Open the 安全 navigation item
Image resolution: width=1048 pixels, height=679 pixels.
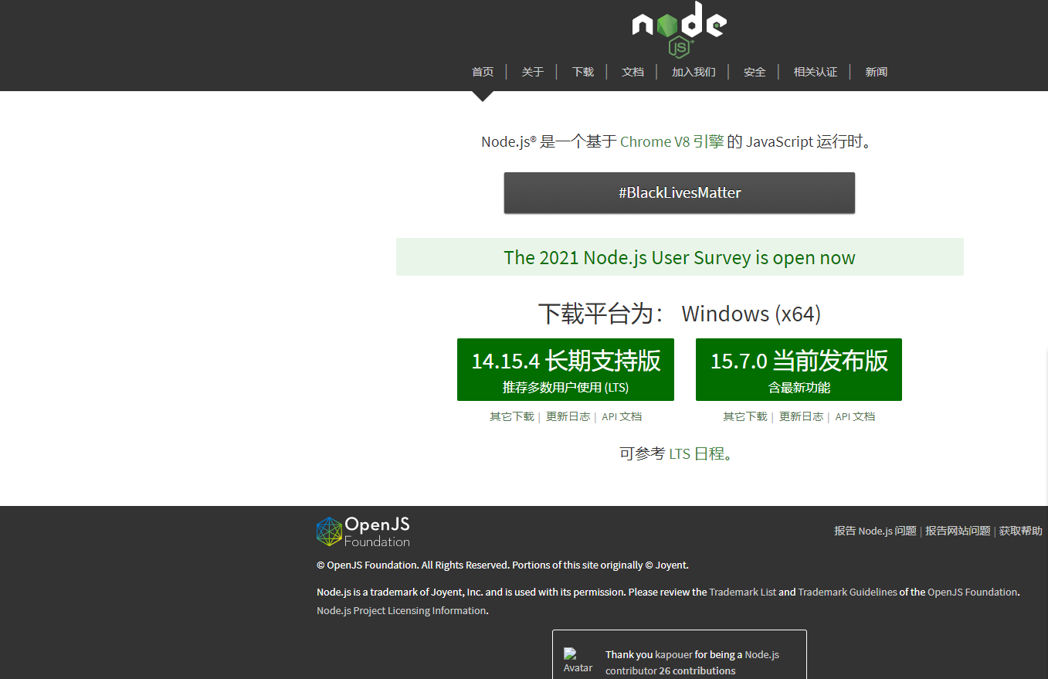755,72
